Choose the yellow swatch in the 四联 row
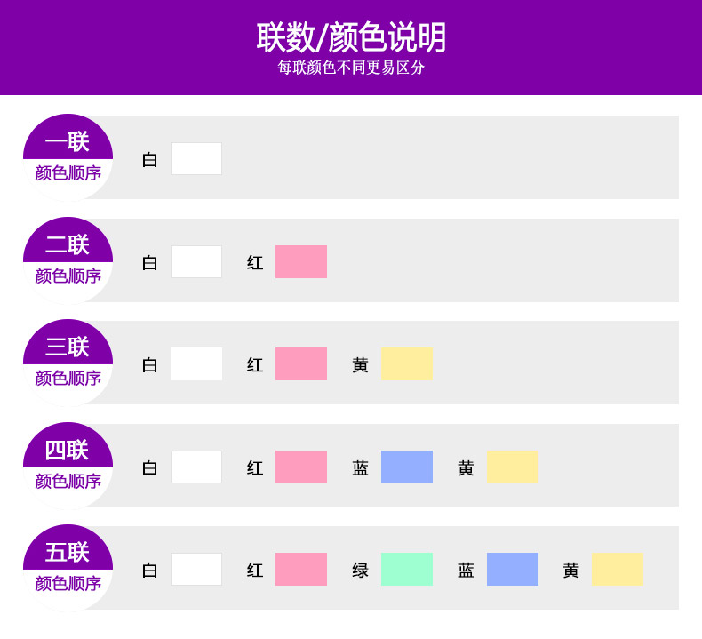This screenshot has height=639, width=702. coord(512,467)
